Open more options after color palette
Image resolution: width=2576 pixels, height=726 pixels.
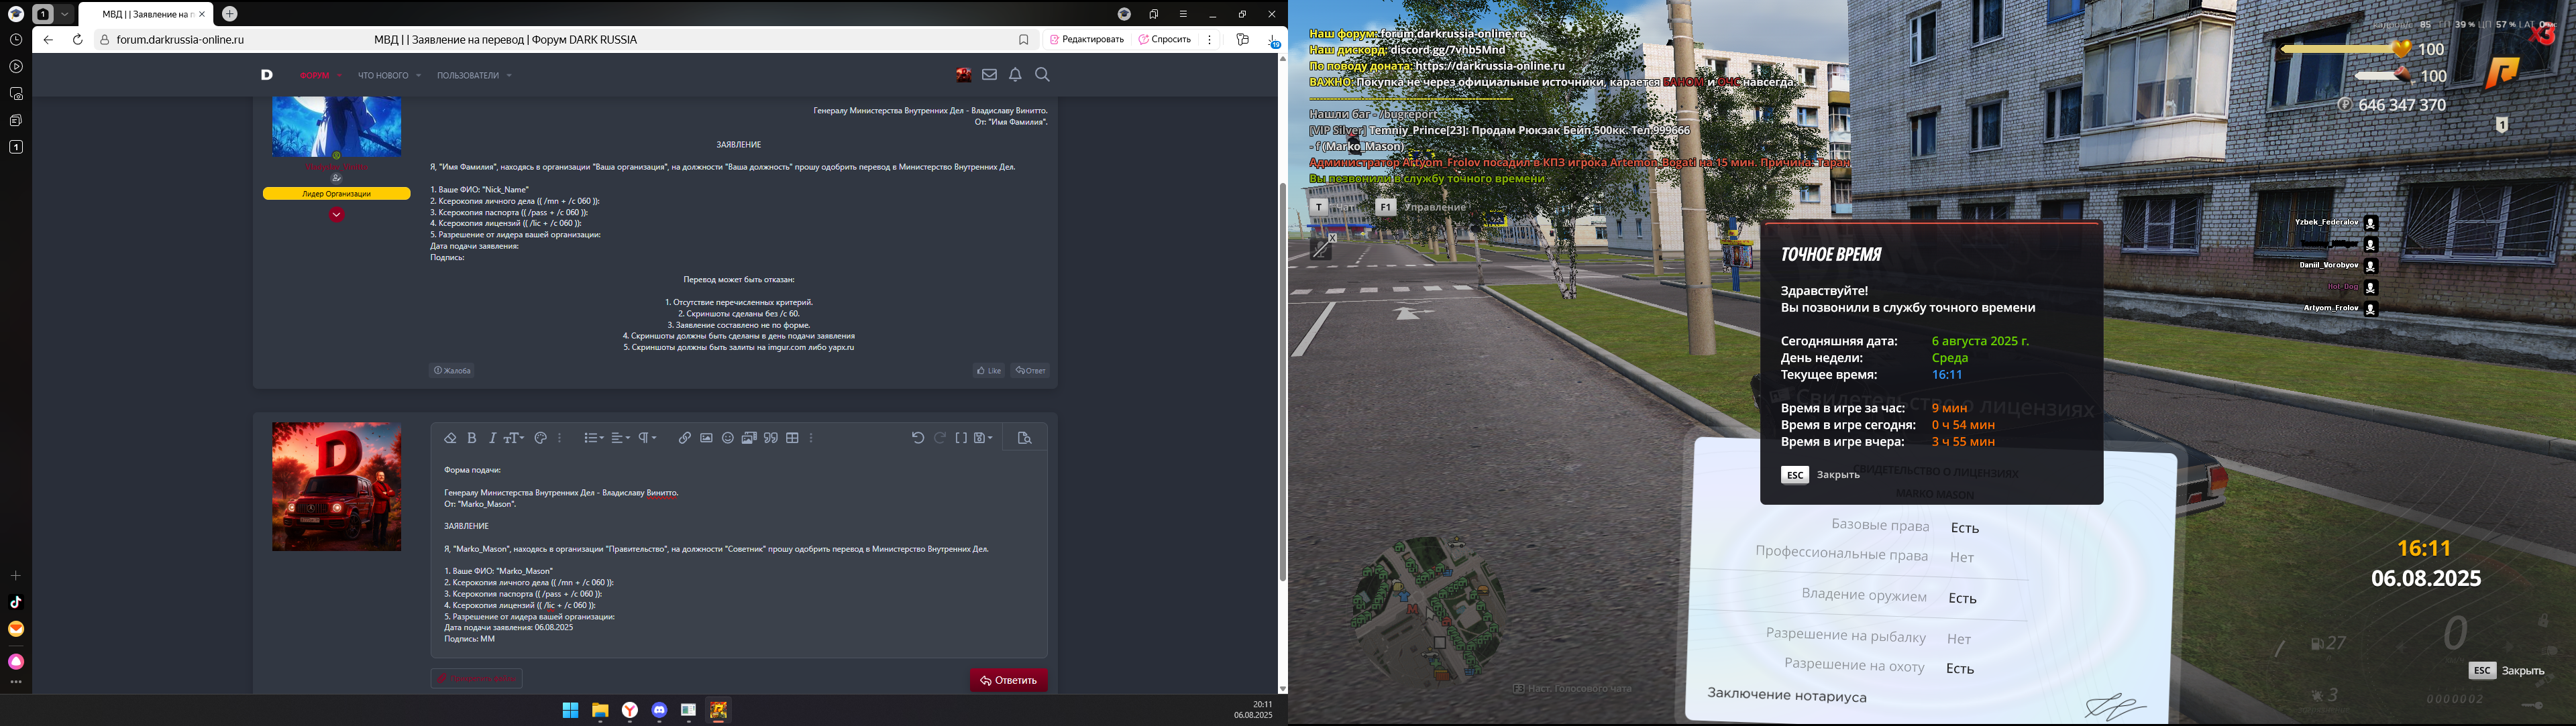560,438
